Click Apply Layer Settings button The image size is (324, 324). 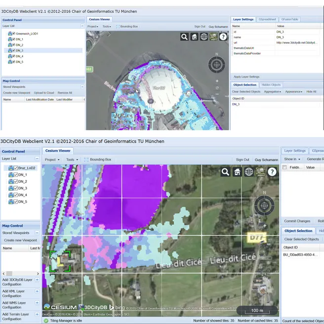tap(246, 77)
